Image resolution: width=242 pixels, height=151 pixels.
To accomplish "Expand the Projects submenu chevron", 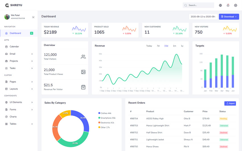I will pos(32,61).
